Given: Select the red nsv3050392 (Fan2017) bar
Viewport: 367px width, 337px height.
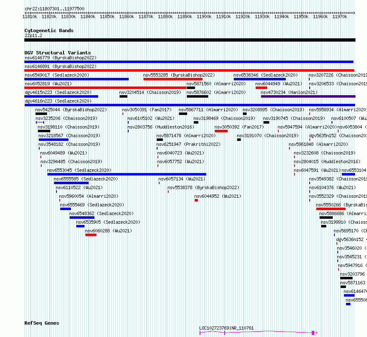Looking at the screenshot, I should [x=221, y=131].
